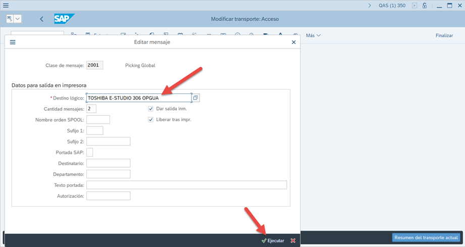465x247 pixels.
Task: Click the SAP logo
Action: point(65,19)
